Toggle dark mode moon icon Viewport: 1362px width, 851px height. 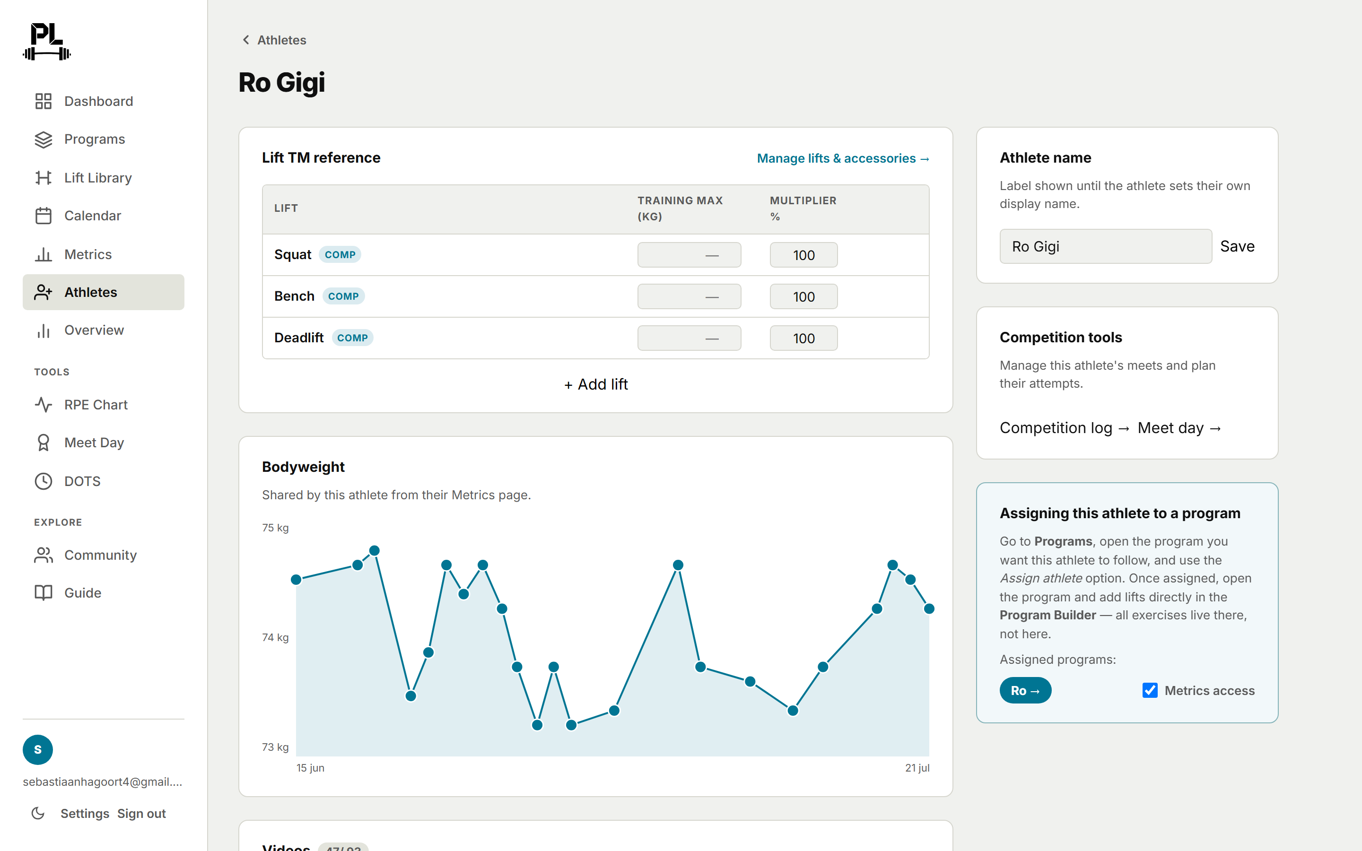pyautogui.click(x=38, y=813)
